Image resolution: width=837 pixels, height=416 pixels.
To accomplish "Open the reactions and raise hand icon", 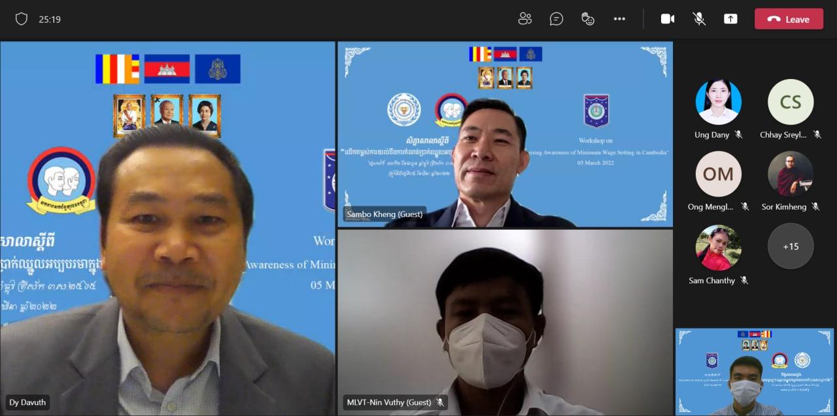I will point(588,19).
